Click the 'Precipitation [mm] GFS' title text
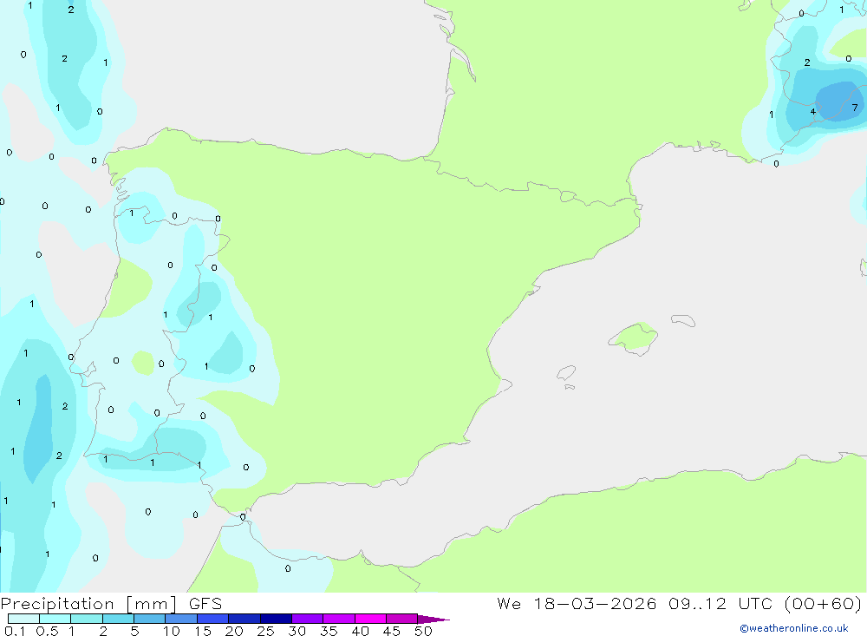Screen dimensions: 867x636 [111, 604]
